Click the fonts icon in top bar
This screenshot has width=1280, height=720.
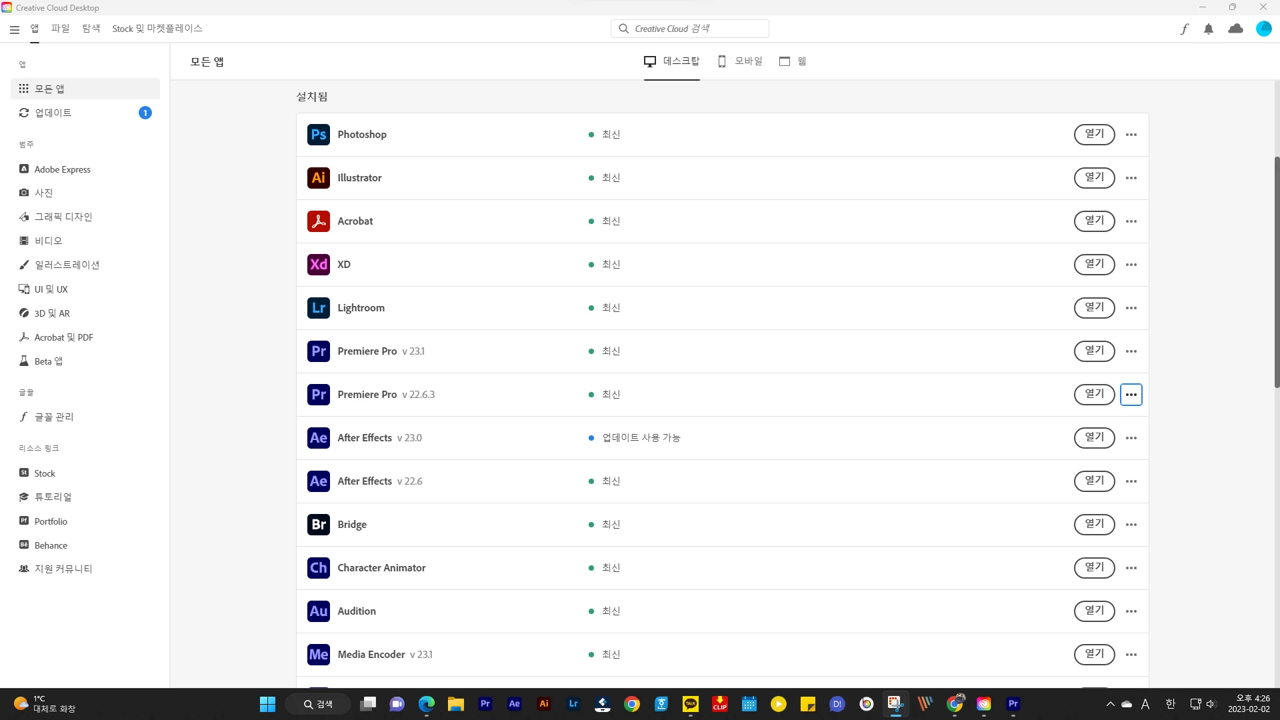(x=1184, y=29)
